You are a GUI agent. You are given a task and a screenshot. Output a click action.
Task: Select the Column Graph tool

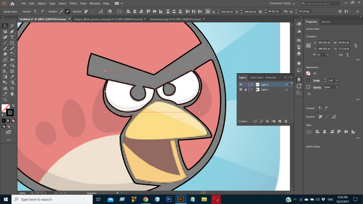click(x=5, y=88)
